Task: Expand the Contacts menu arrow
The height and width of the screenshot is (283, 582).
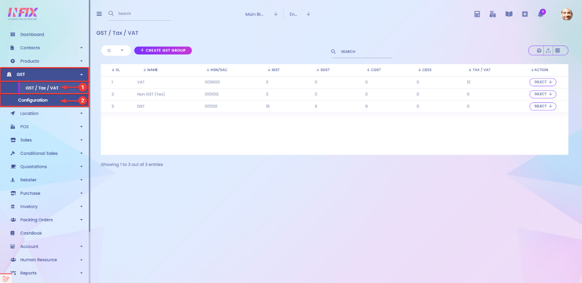Action: (x=81, y=48)
